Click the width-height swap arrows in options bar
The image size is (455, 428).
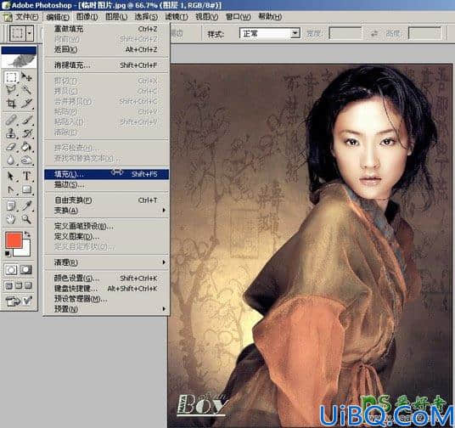coord(374,34)
